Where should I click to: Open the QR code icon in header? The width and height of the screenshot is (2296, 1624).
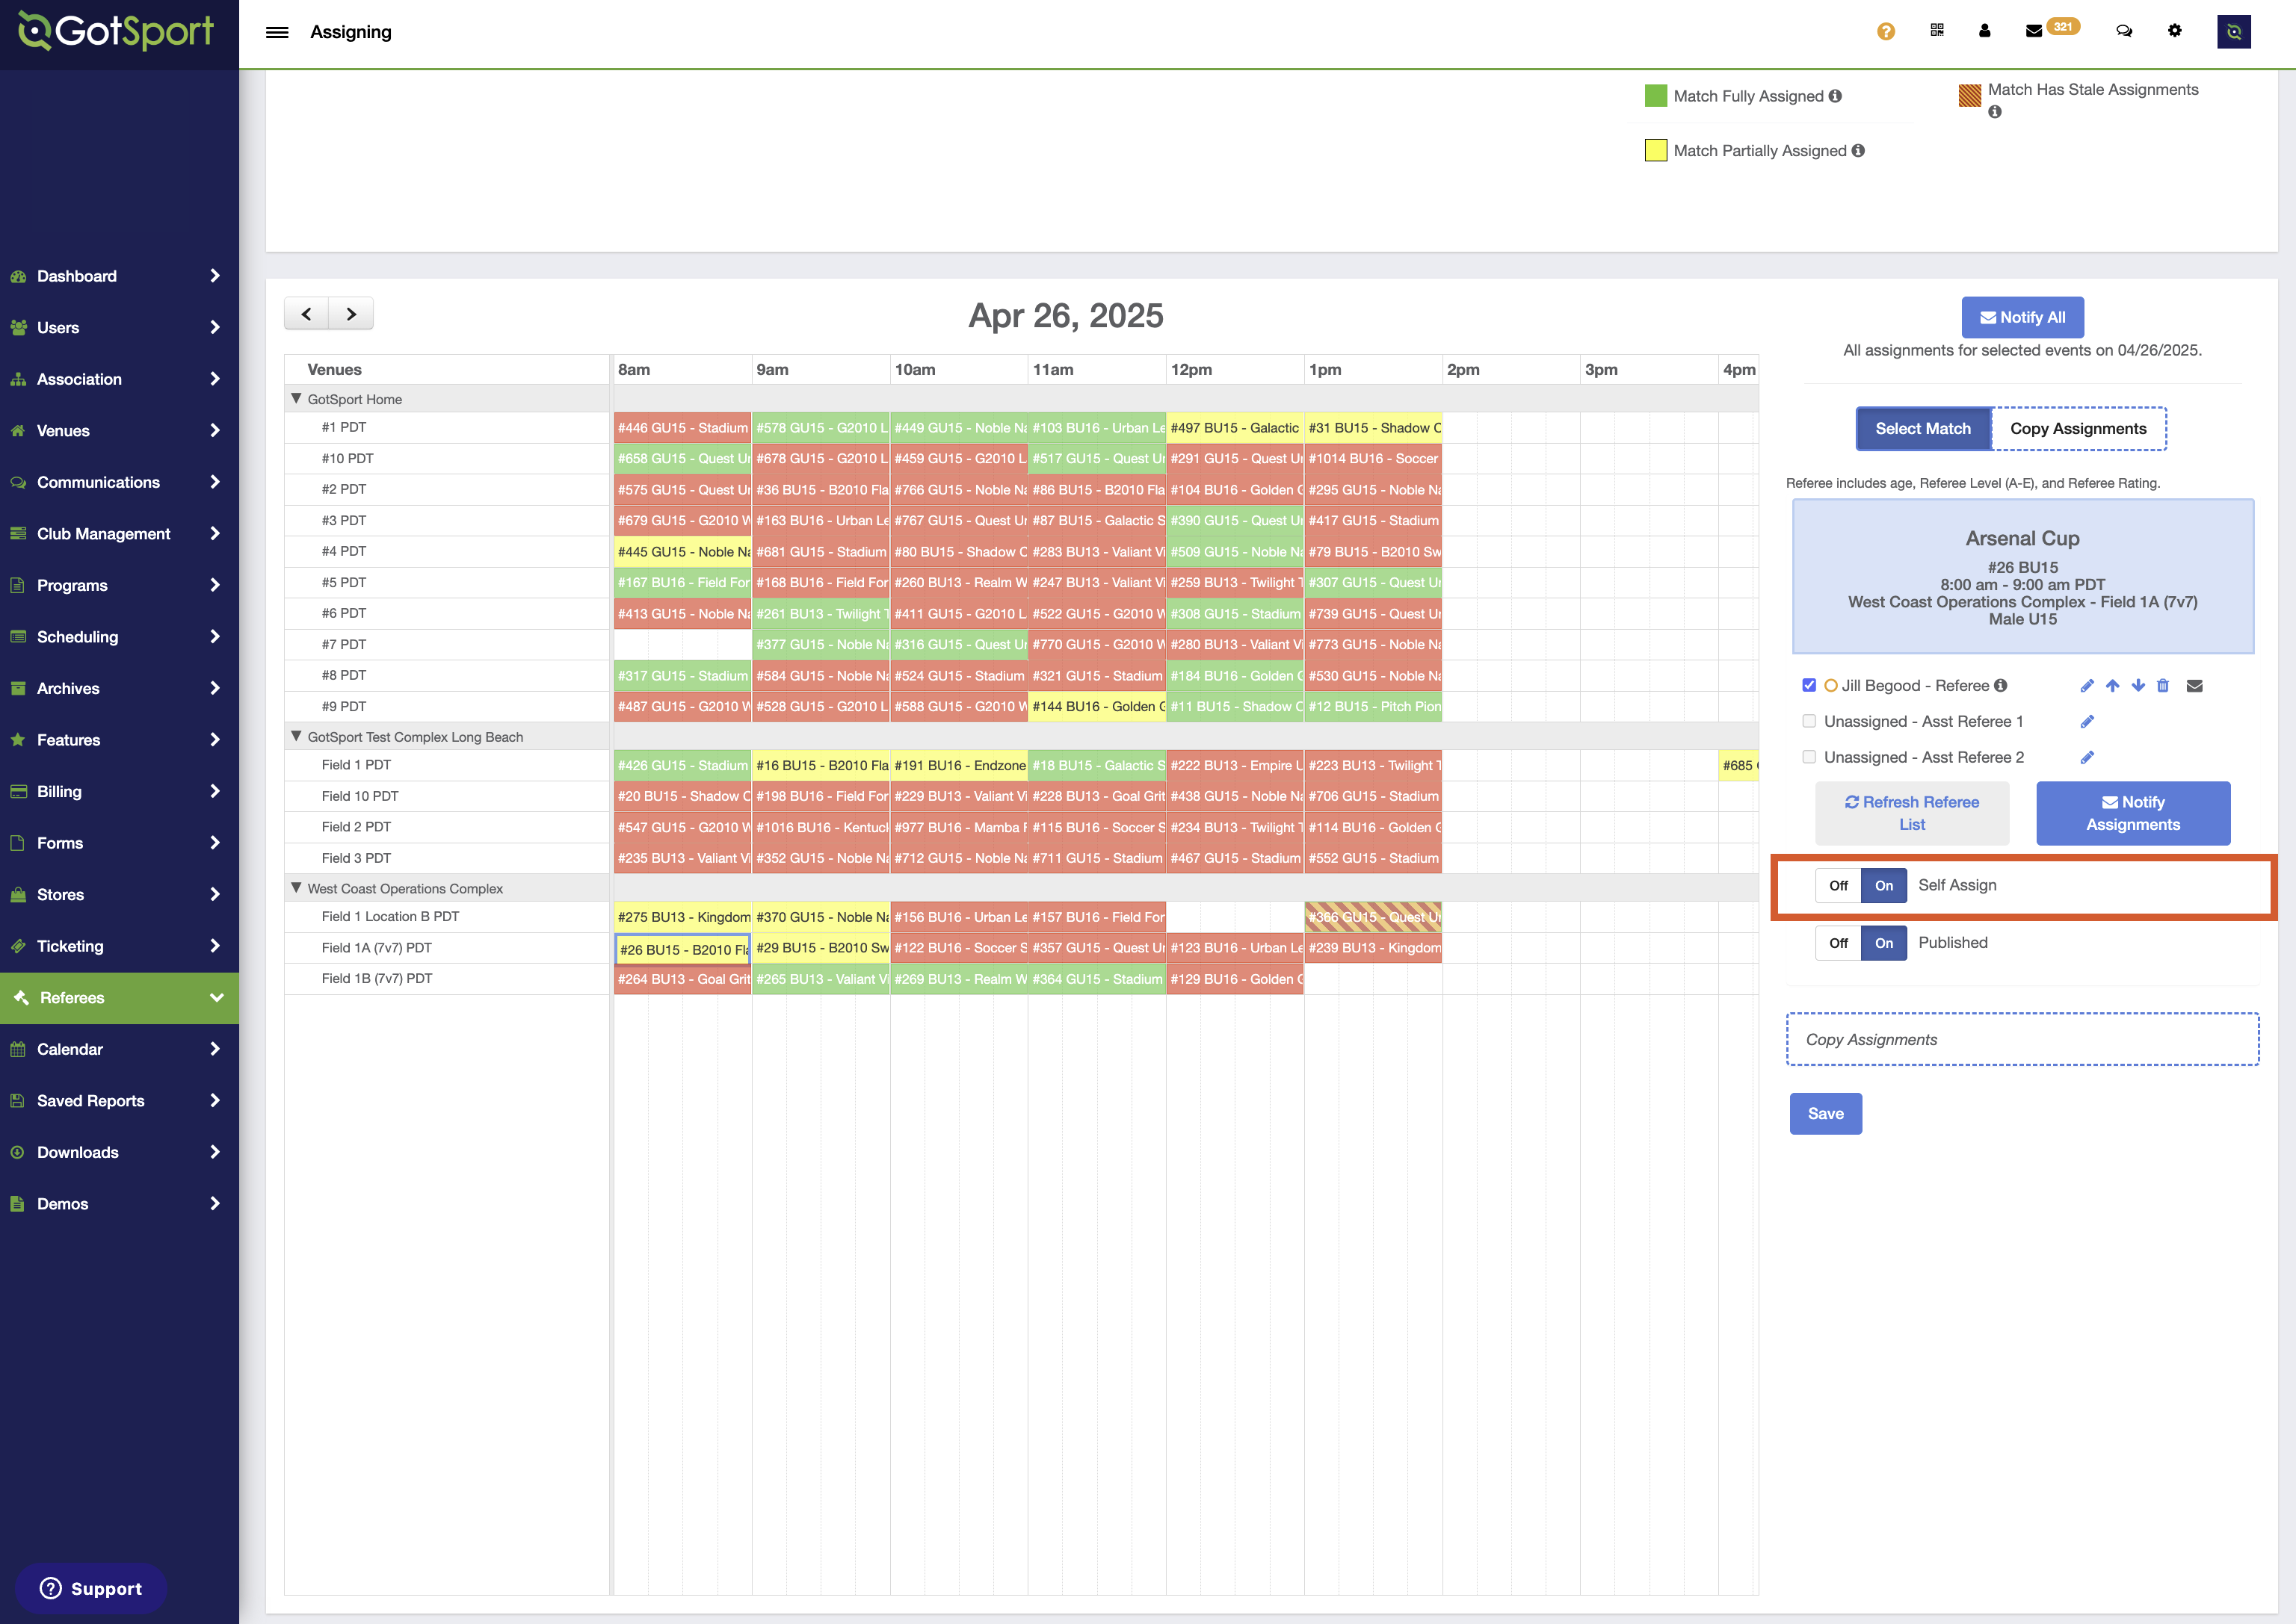1937,30
